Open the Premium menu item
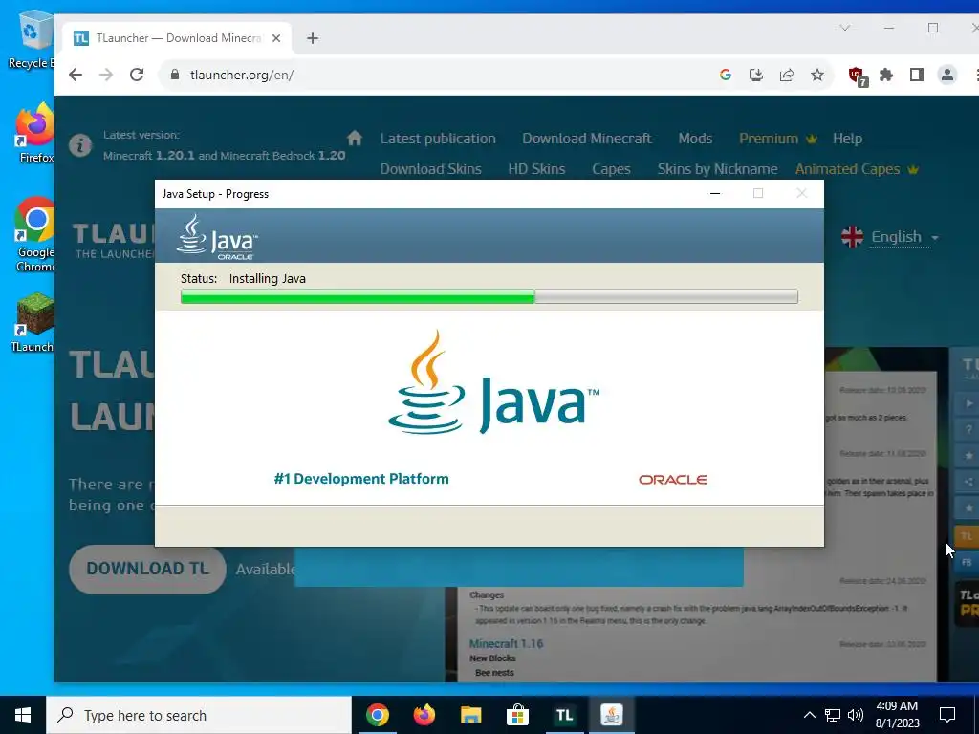This screenshot has width=979, height=734. (778, 139)
